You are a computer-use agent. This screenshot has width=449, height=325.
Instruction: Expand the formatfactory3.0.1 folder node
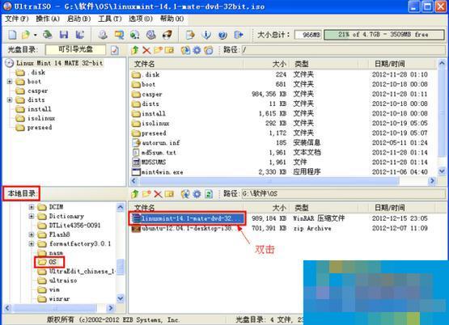point(32,244)
